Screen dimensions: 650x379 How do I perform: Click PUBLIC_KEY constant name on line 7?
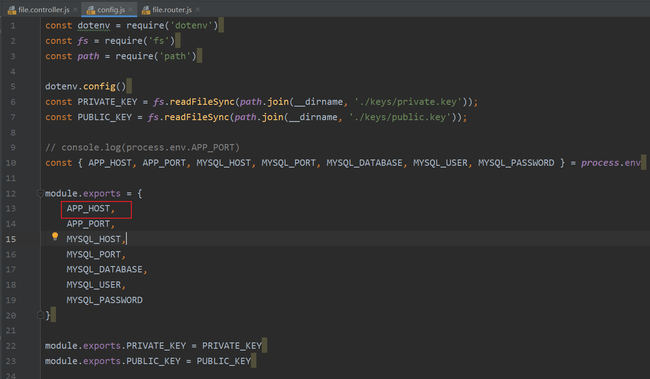pos(105,117)
